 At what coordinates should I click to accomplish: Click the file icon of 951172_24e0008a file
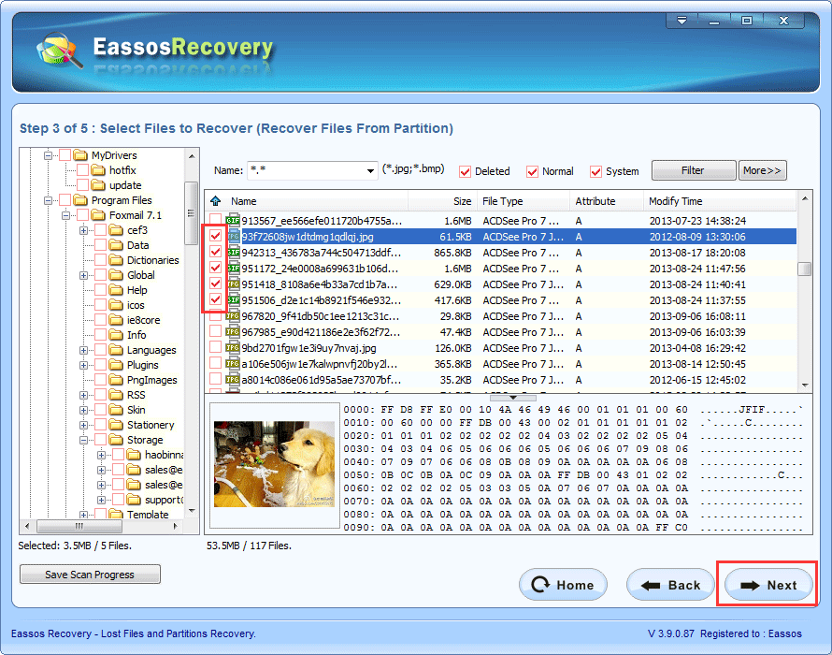point(233,269)
